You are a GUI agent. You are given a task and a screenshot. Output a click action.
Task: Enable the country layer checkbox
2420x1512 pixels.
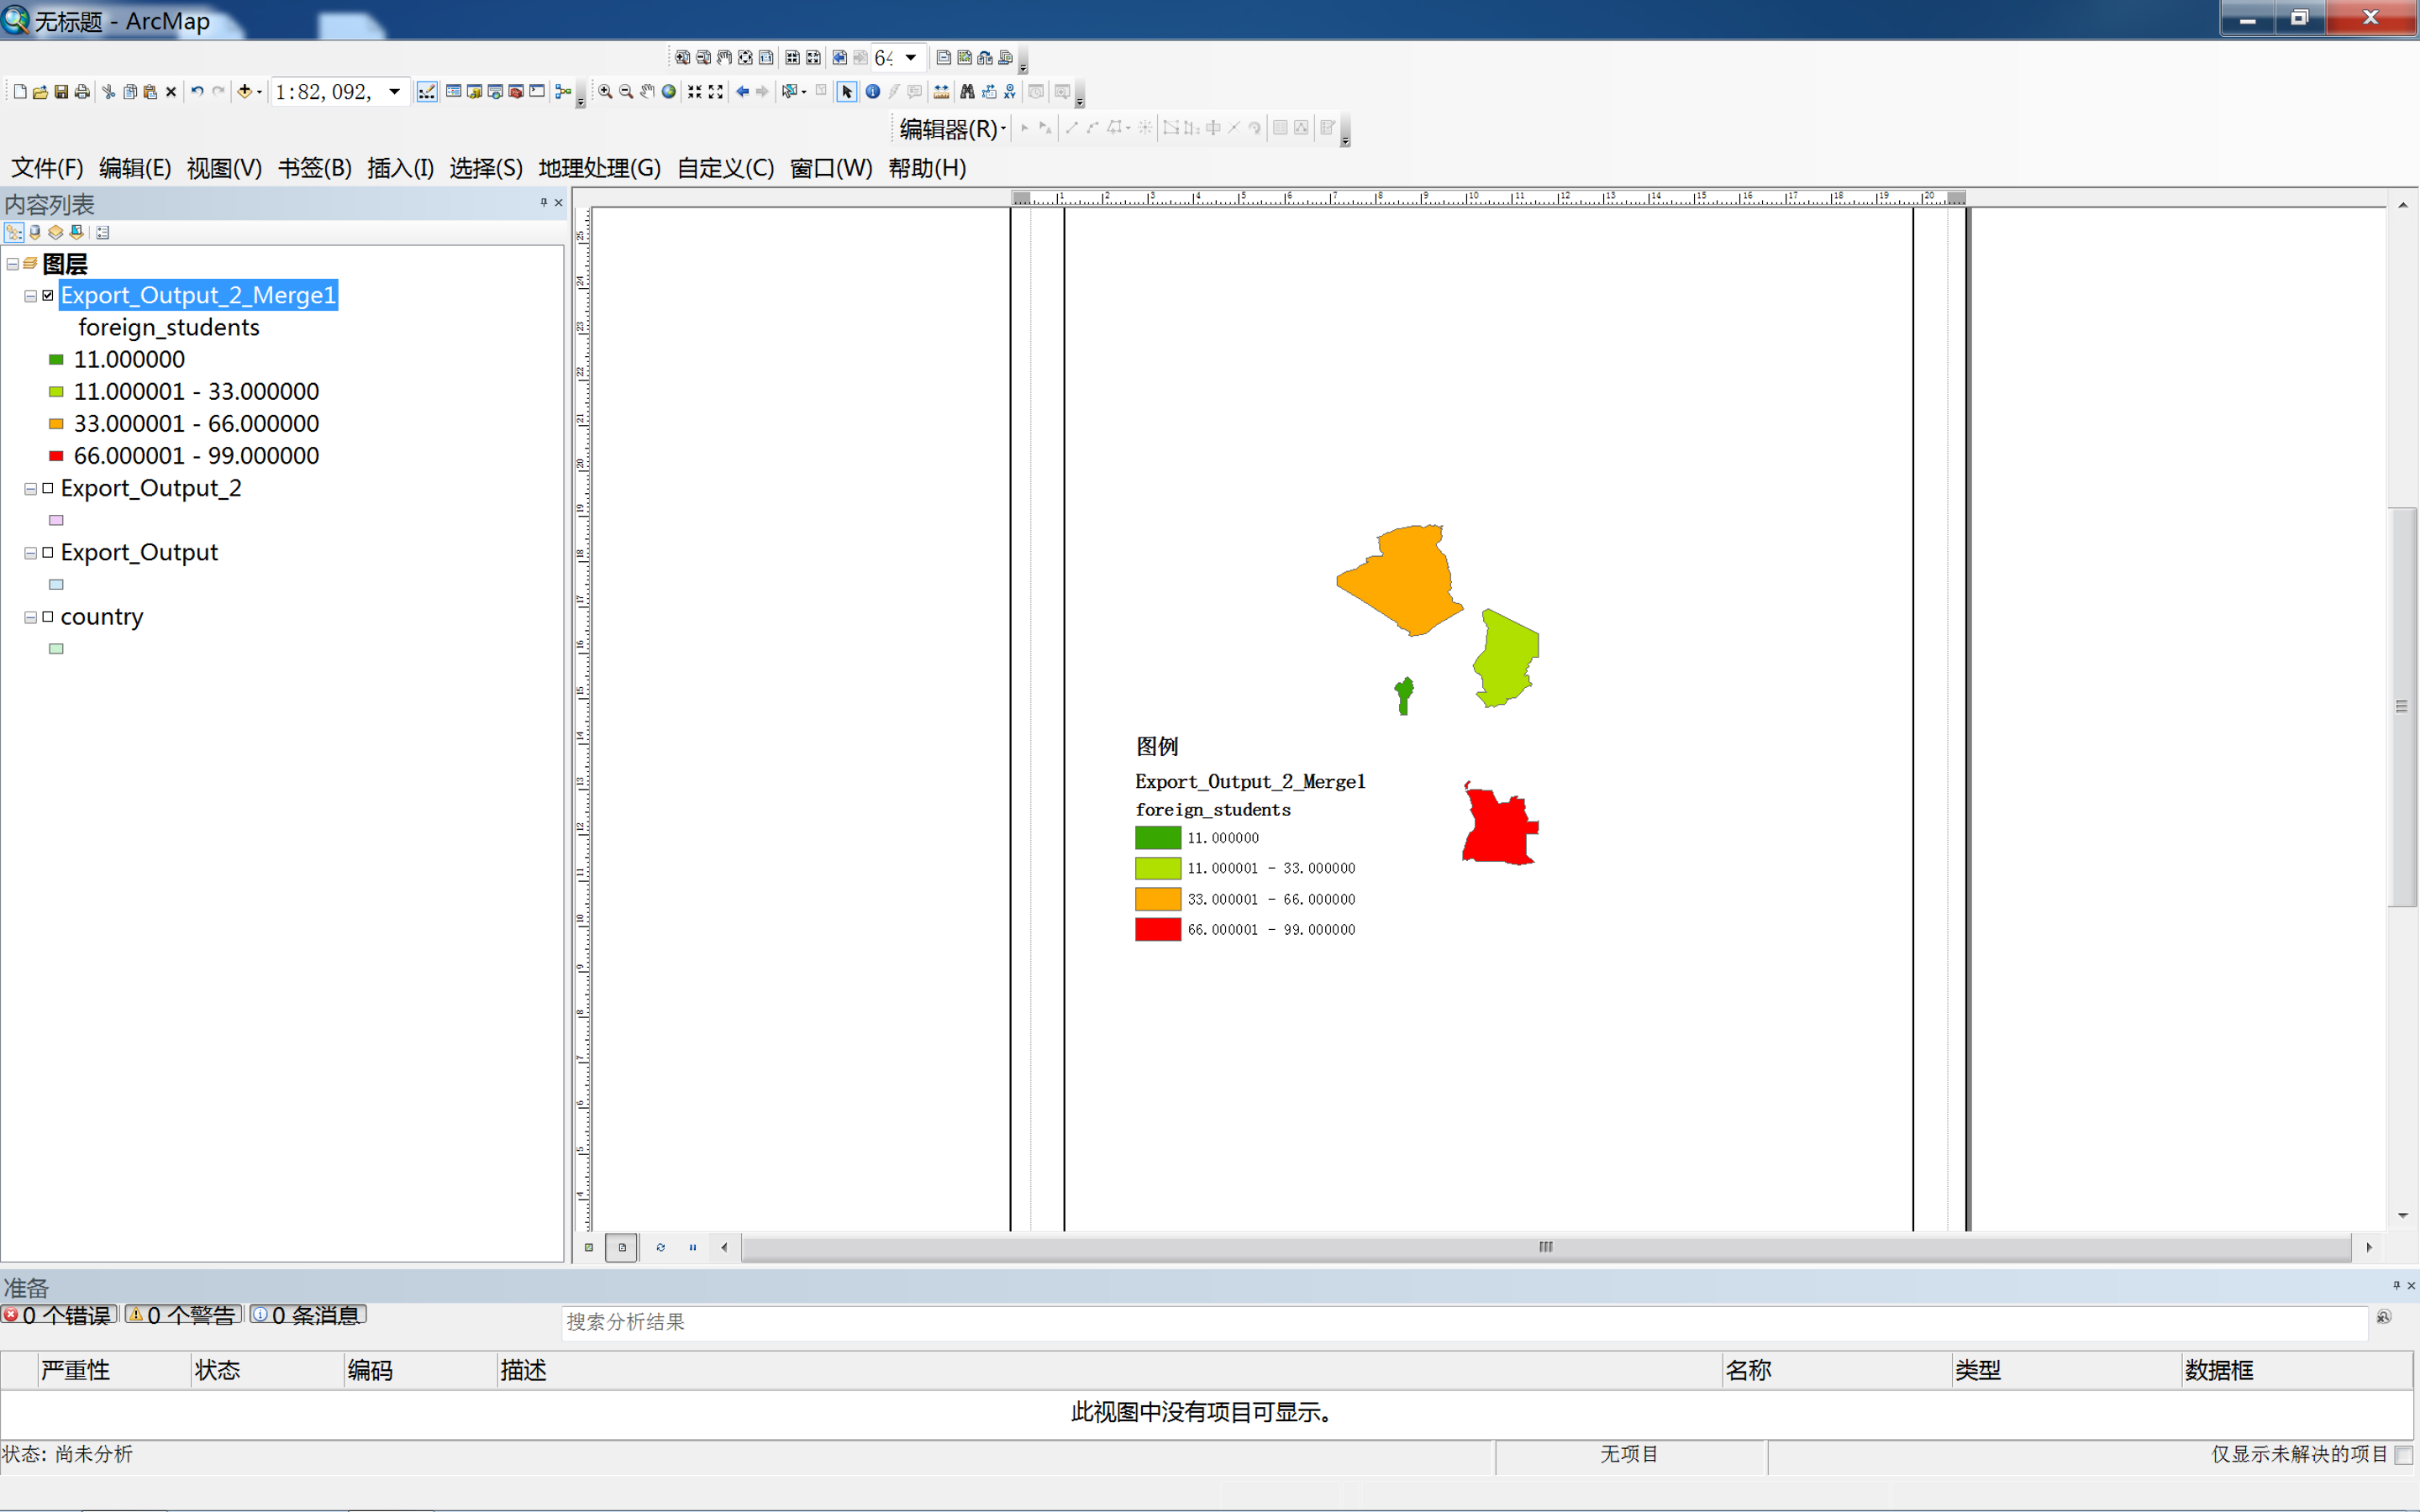click(x=48, y=617)
